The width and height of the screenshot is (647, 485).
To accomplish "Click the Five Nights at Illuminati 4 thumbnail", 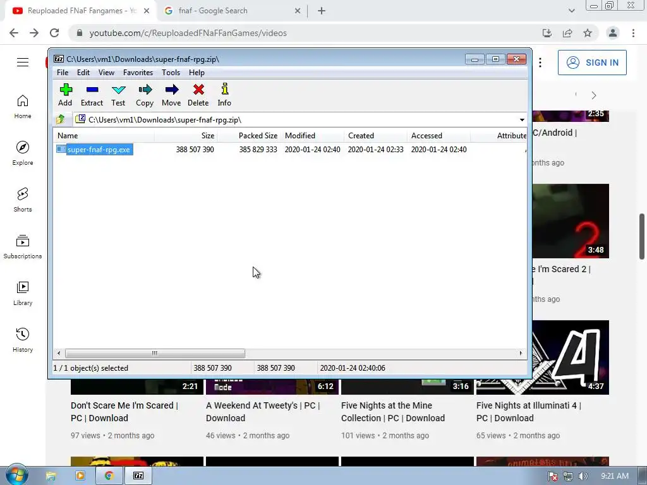I will click(x=571, y=357).
